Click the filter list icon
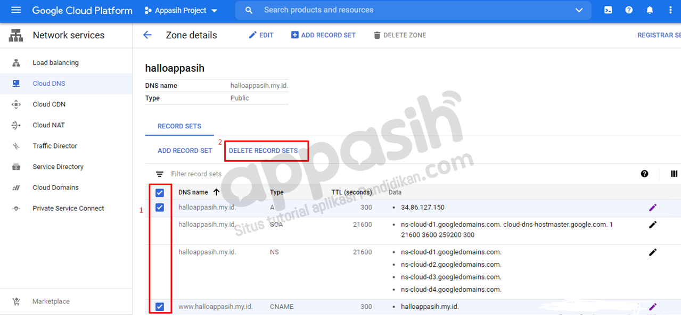The image size is (681, 321). [x=159, y=174]
